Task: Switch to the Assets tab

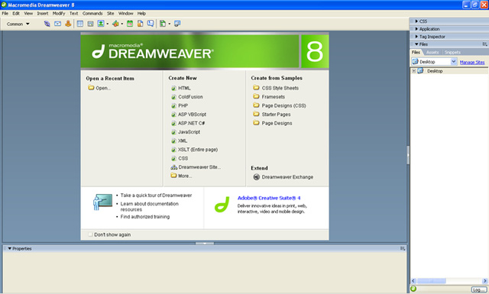Action: (x=432, y=53)
